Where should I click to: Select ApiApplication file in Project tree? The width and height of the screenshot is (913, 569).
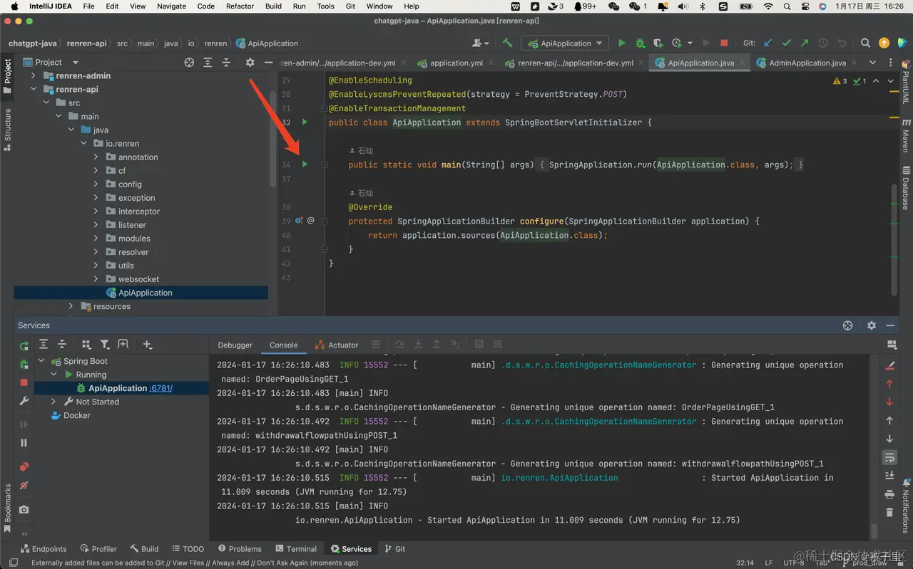(x=141, y=293)
